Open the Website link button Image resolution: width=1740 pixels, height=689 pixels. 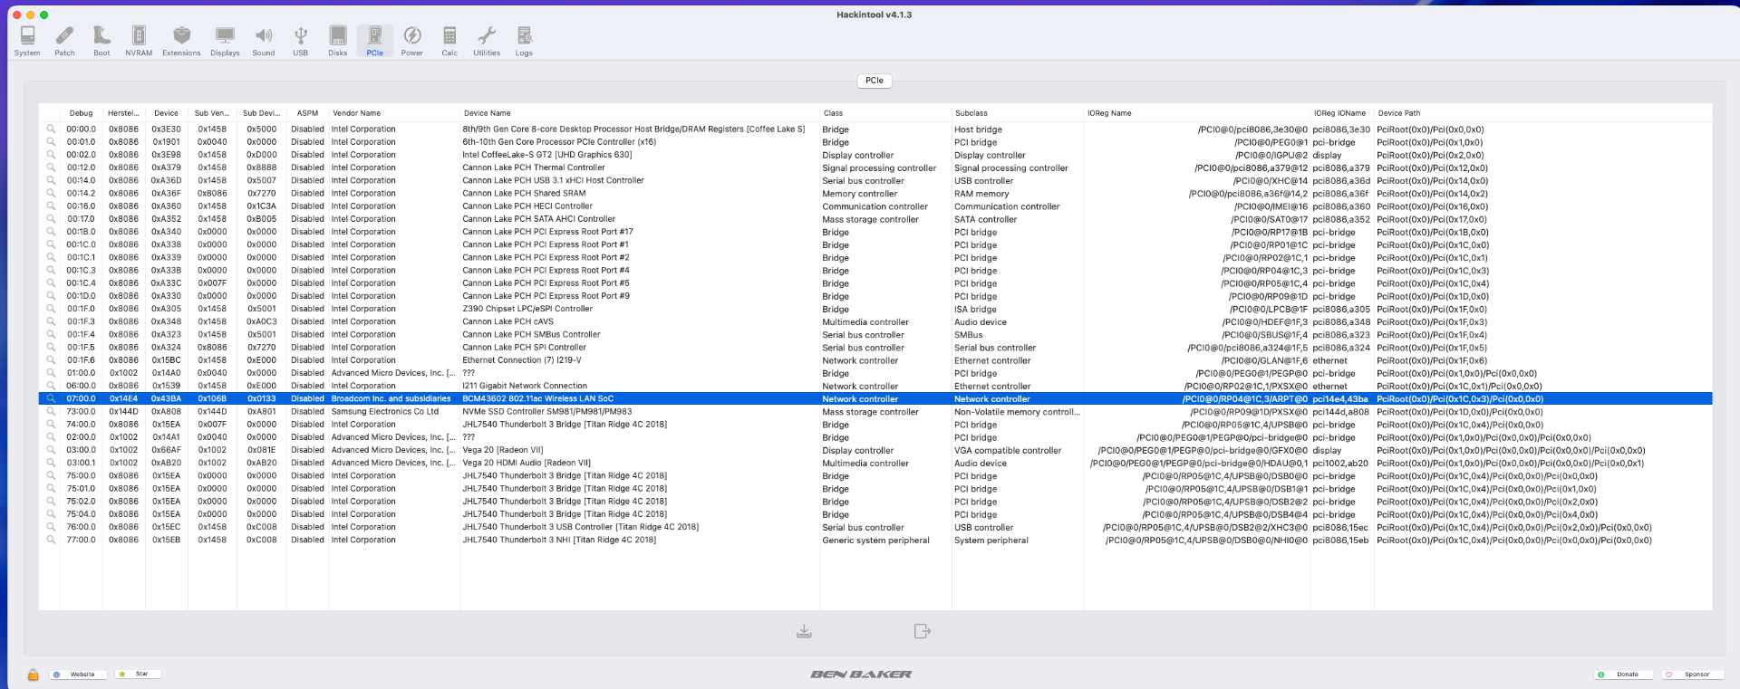(79, 675)
